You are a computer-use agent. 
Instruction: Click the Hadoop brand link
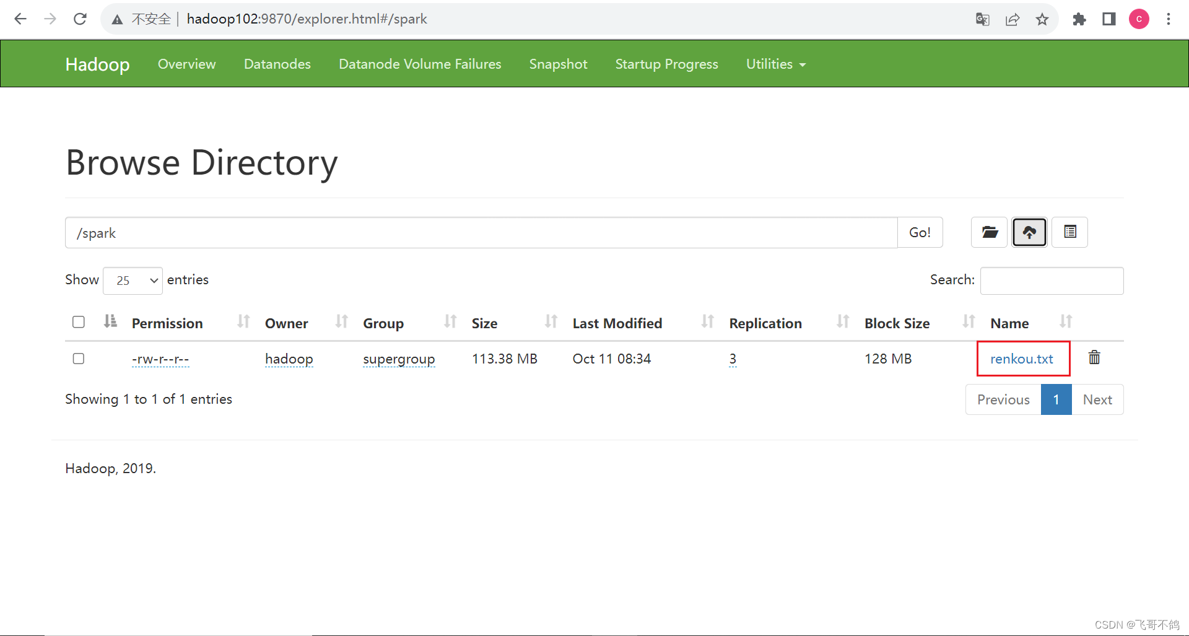97,64
